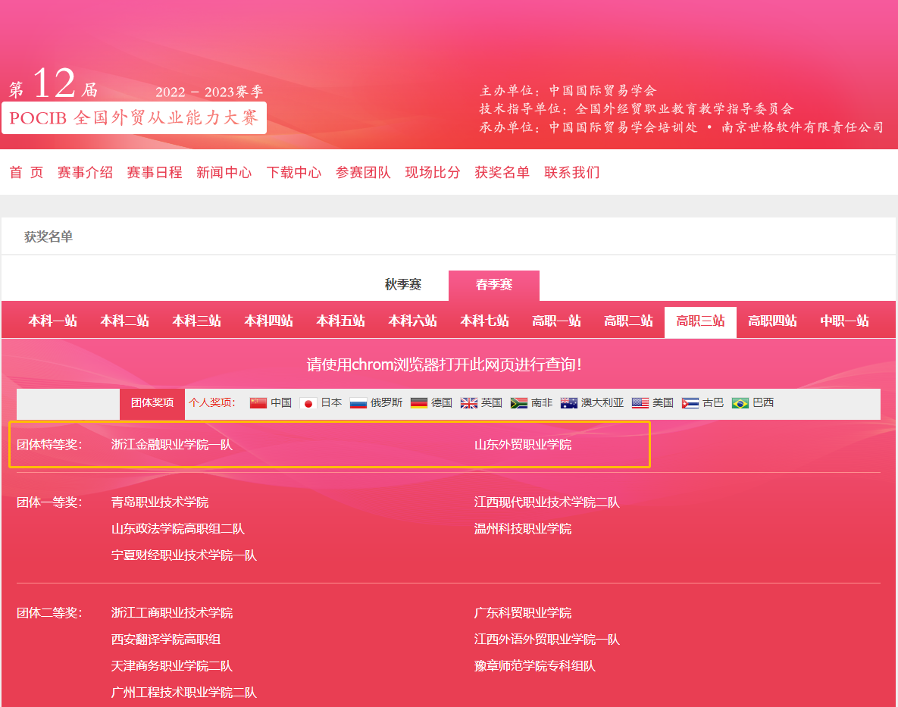Screen dimensions: 898x707
Task: Open 联系我们 navigation link
Action: coord(571,173)
